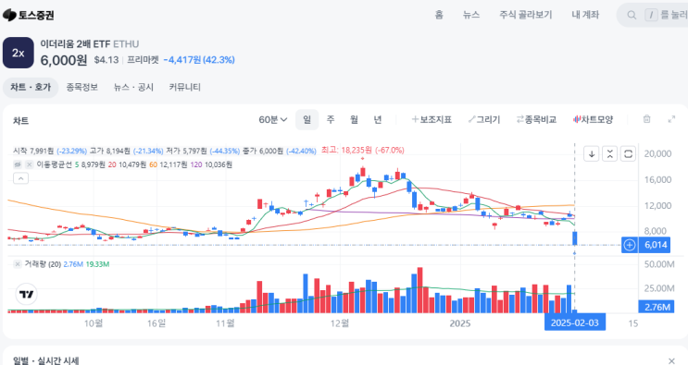The height and width of the screenshot is (365, 688).
Task: Click the 2.76M volume axis label
Action: tap(657, 307)
